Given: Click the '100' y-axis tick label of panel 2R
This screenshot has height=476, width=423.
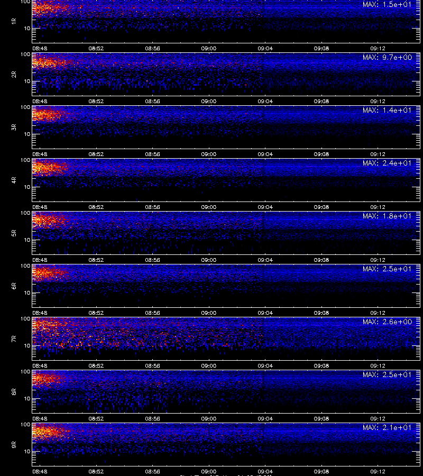Looking at the screenshot, I should (x=25, y=54).
